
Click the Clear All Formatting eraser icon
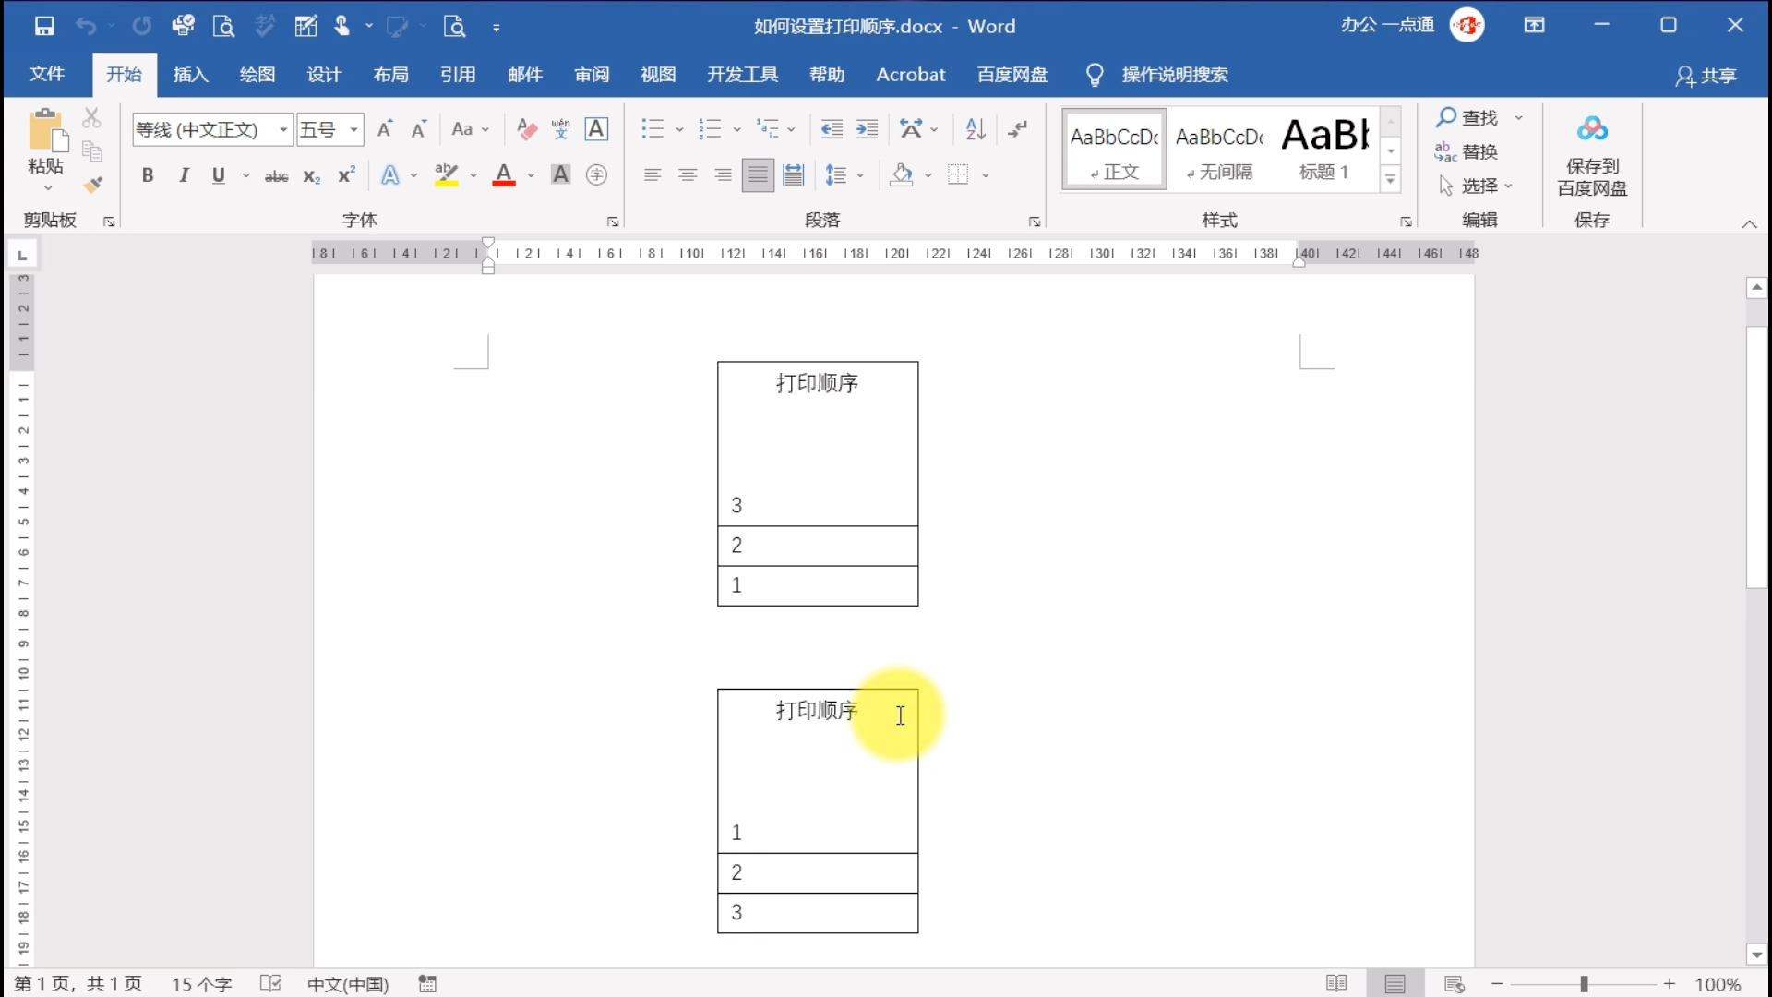527,129
